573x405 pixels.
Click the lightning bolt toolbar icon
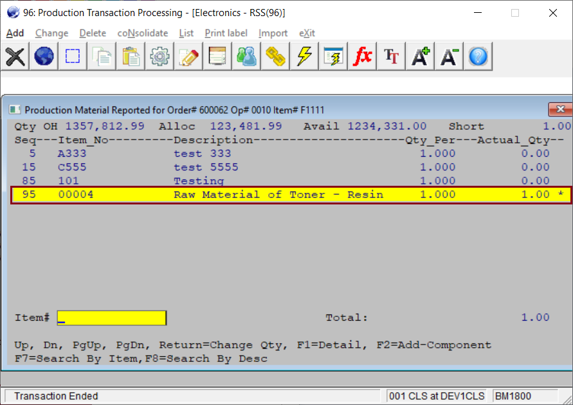click(x=304, y=56)
